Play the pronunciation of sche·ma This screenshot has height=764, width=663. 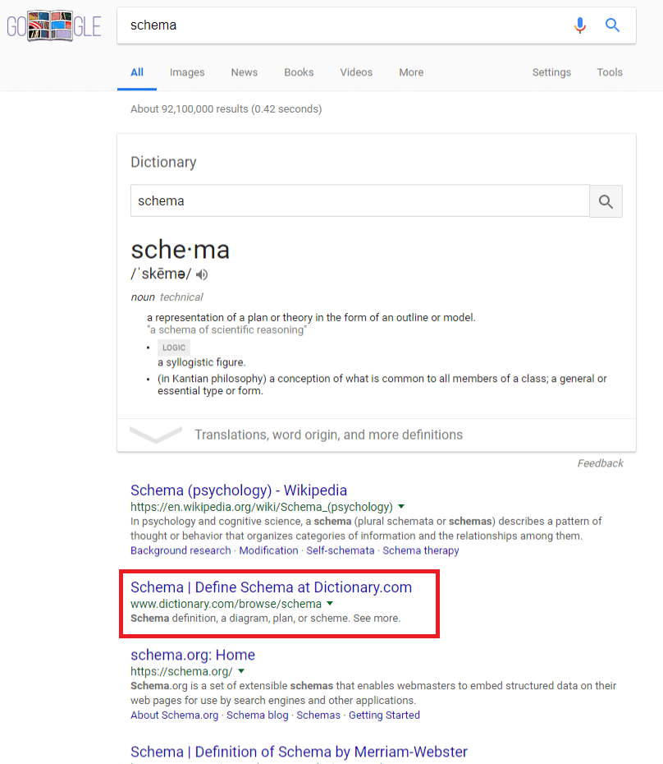[201, 274]
